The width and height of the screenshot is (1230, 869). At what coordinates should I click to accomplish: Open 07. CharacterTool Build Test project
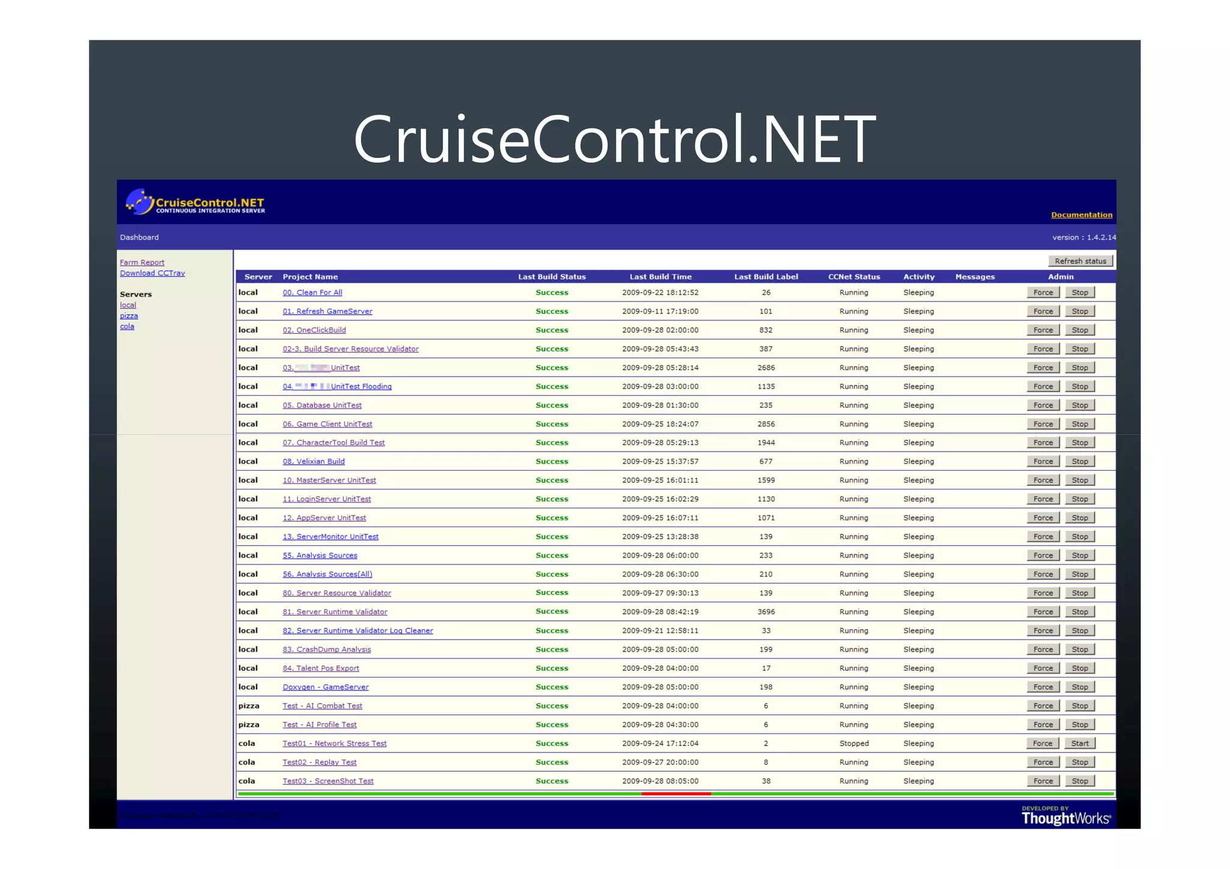tap(333, 443)
